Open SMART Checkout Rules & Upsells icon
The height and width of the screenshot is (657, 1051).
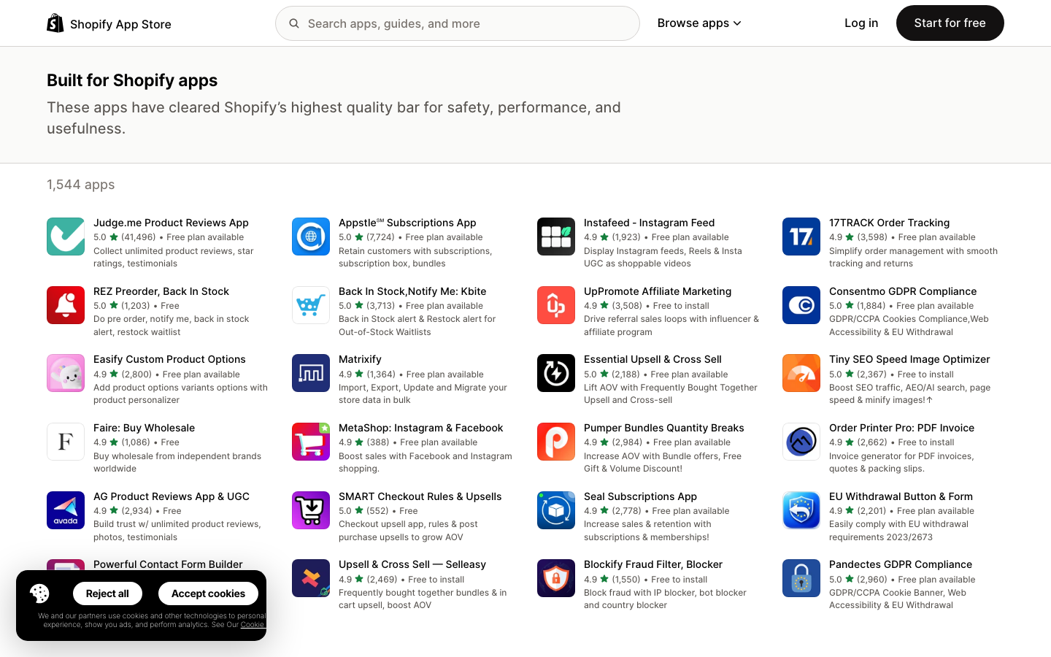[311, 510]
